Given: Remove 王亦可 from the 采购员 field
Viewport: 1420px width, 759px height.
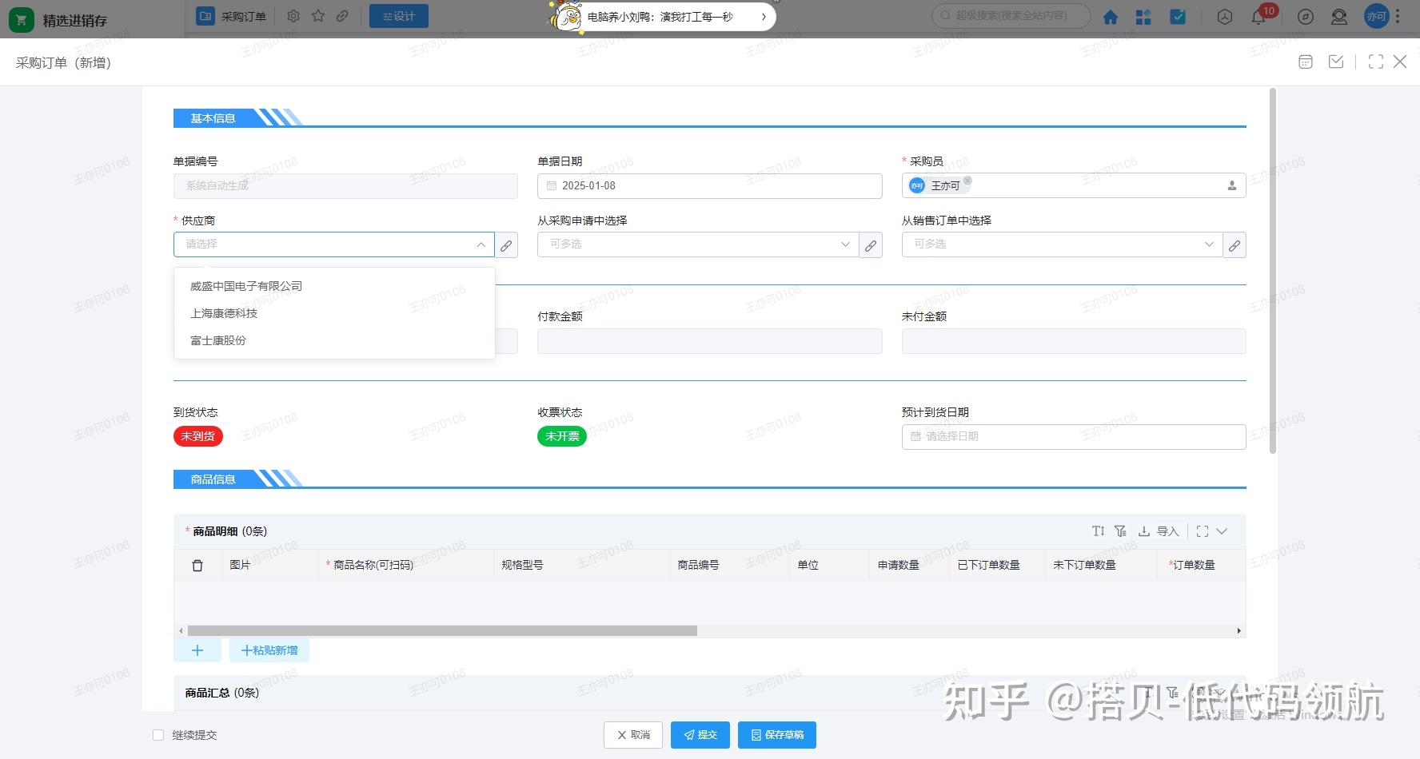Looking at the screenshot, I should 967,181.
